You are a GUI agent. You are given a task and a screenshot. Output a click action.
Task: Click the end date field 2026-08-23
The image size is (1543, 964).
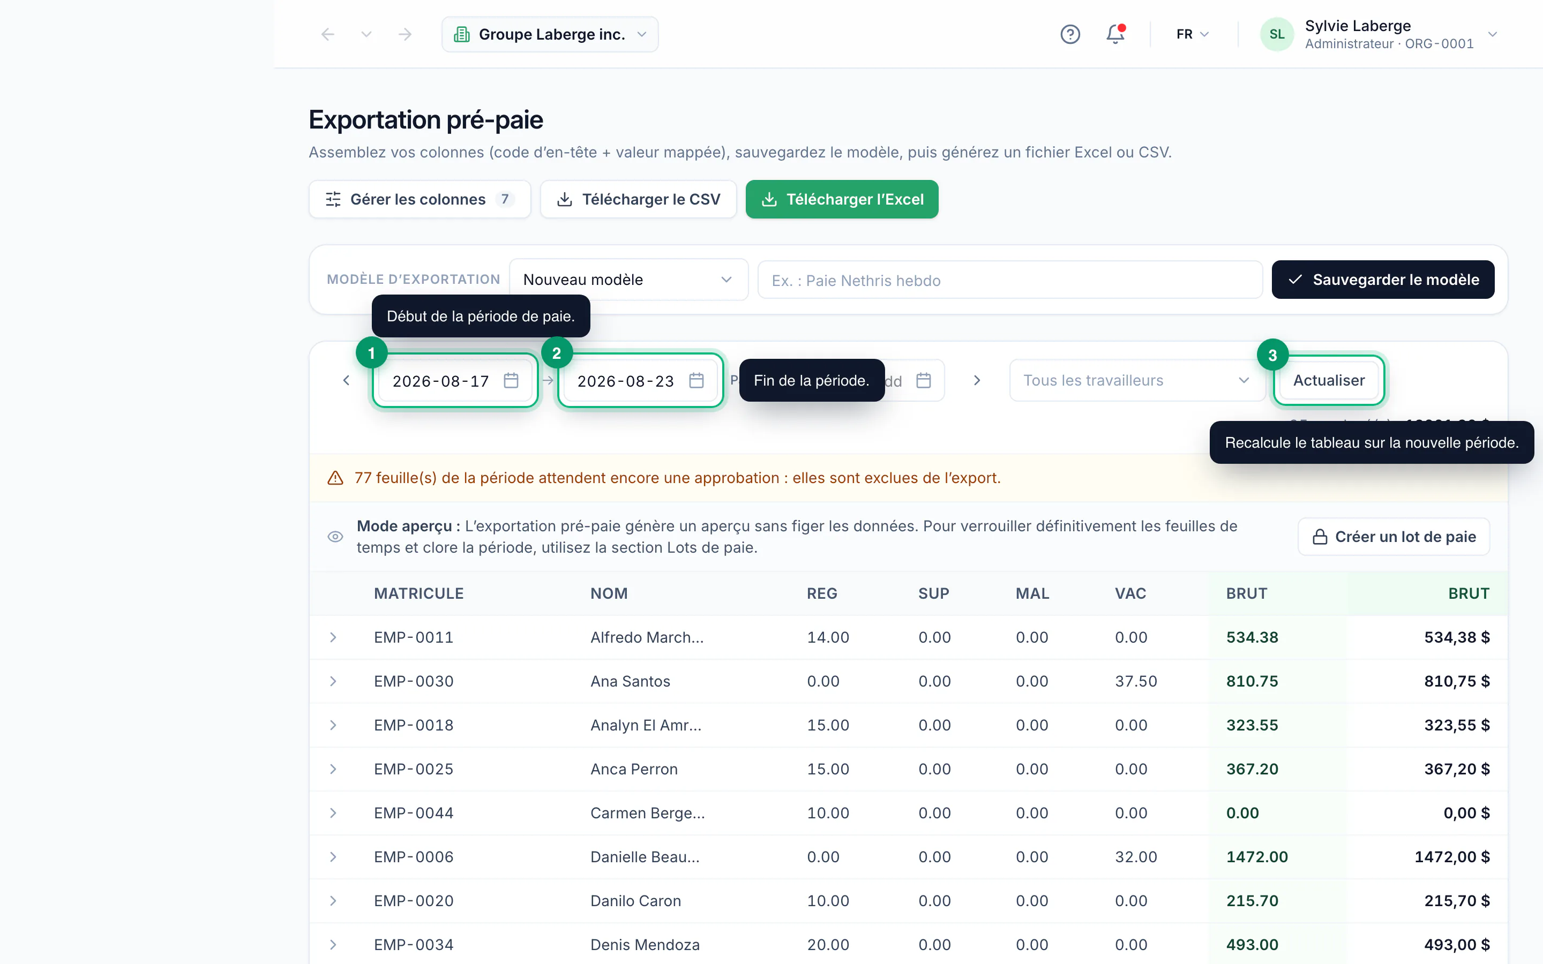tap(640, 381)
